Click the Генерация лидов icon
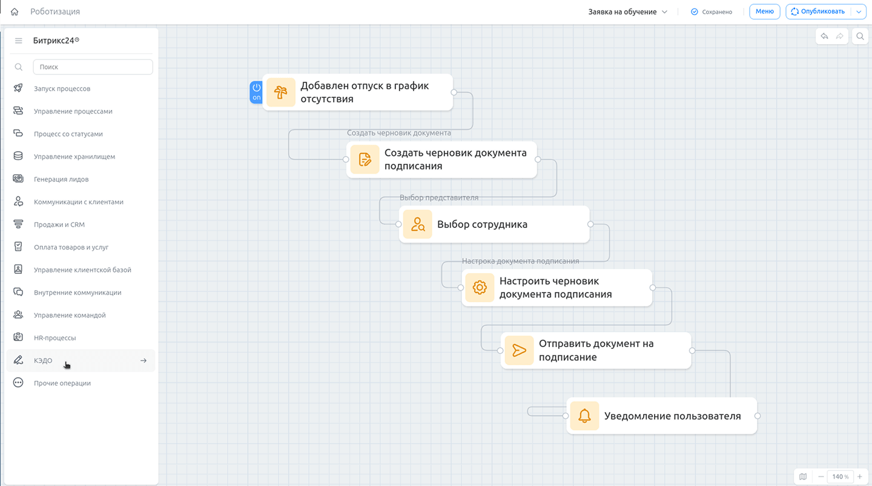This screenshot has height=486, width=872. [18, 179]
